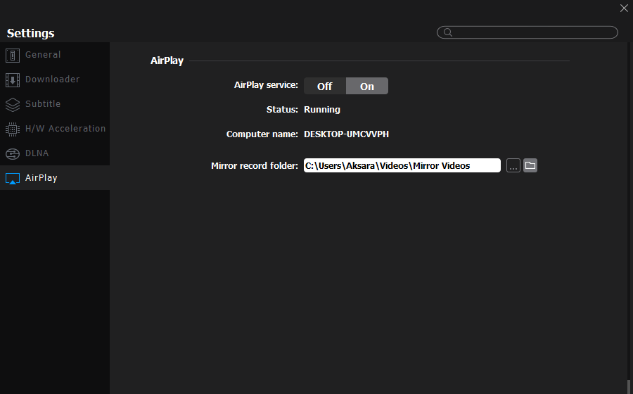Turn AirPlay service Off
Image resolution: width=633 pixels, height=394 pixels.
point(324,86)
